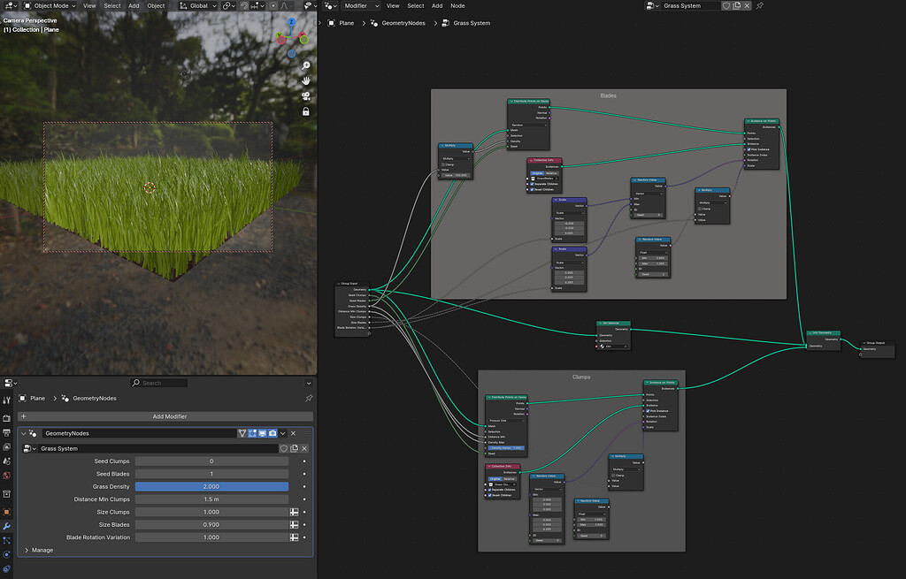Open the Object menu in the 3D viewport
This screenshot has height=579, width=906.
pyautogui.click(x=156, y=5)
